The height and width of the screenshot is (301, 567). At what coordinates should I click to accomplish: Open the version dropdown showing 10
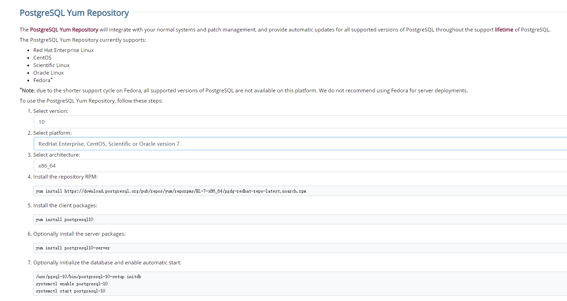pyautogui.click(x=300, y=122)
